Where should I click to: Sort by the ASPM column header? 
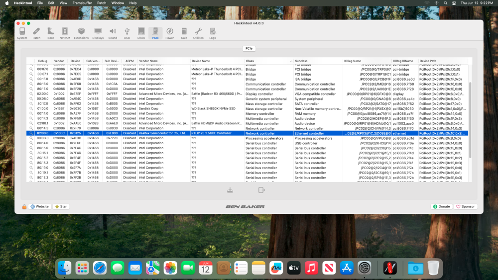point(129,61)
